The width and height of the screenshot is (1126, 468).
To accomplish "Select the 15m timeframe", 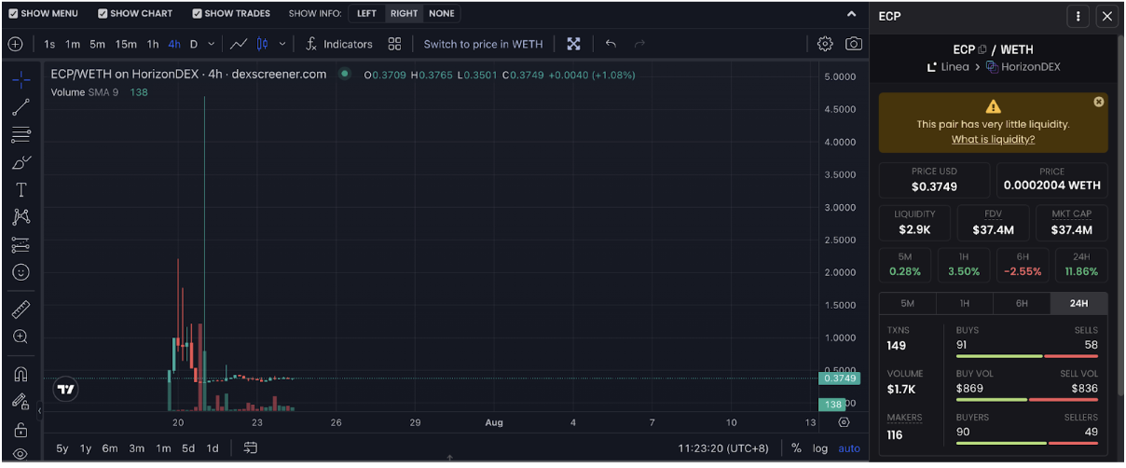I will (x=126, y=44).
